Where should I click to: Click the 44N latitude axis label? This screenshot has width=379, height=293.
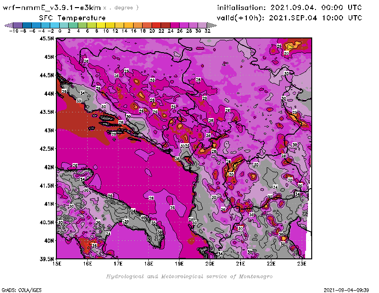pyautogui.click(x=49, y=93)
